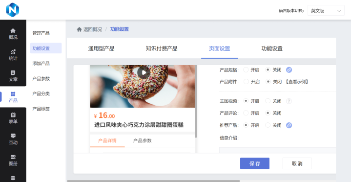Enable 产品规格 with the 开启 radio

point(246,70)
